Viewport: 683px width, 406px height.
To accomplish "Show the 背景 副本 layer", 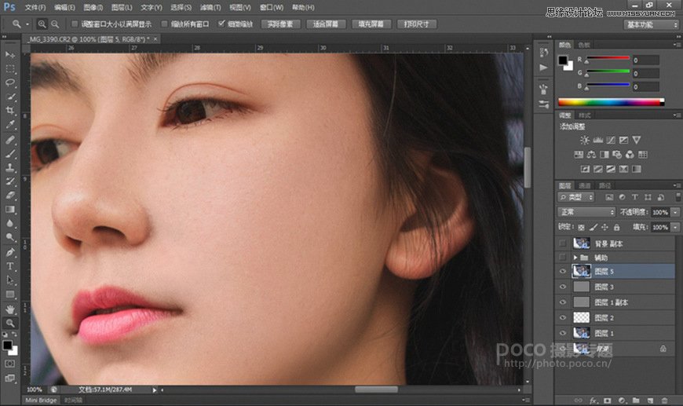I will pyautogui.click(x=561, y=244).
